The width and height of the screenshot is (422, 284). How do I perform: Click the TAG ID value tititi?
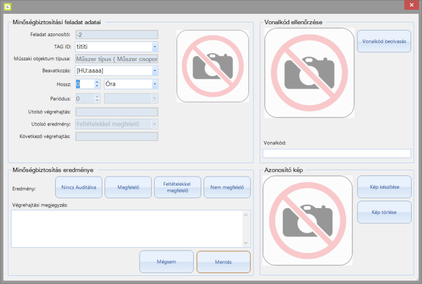click(82, 47)
